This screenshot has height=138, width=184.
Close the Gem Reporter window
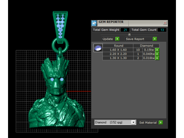(165, 23)
